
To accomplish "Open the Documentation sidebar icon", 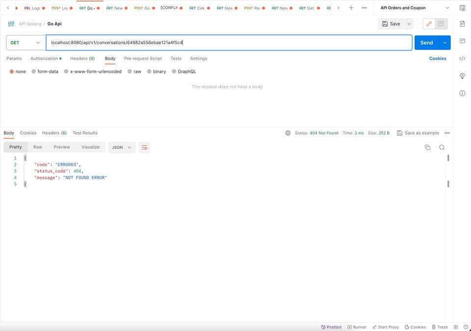I will coord(462,24).
